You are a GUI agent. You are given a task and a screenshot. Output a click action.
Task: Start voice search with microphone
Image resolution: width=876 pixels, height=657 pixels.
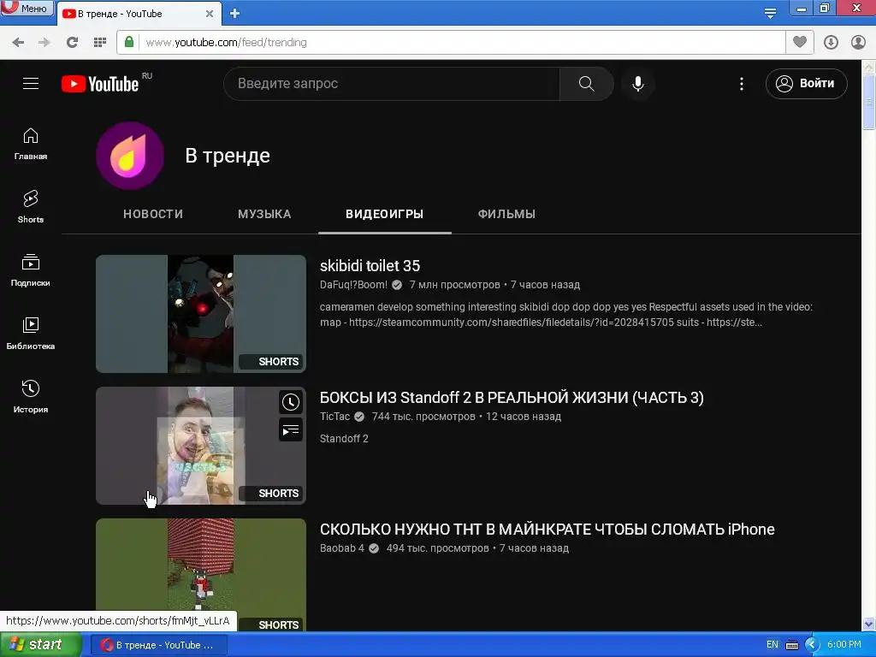pyautogui.click(x=637, y=84)
